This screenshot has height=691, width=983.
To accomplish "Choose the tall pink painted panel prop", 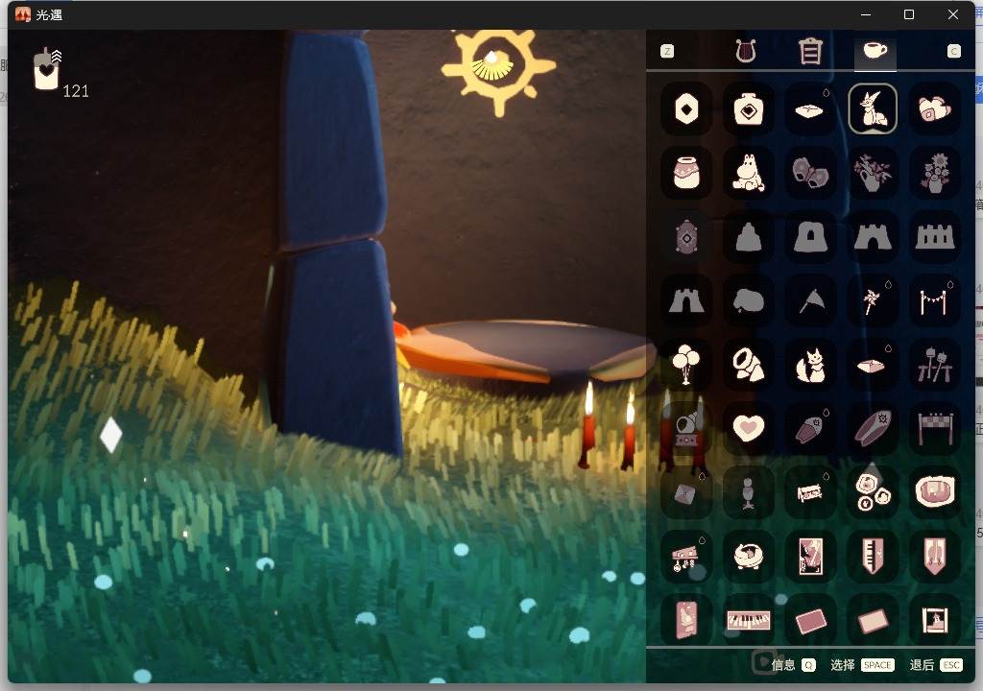I will (x=686, y=621).
